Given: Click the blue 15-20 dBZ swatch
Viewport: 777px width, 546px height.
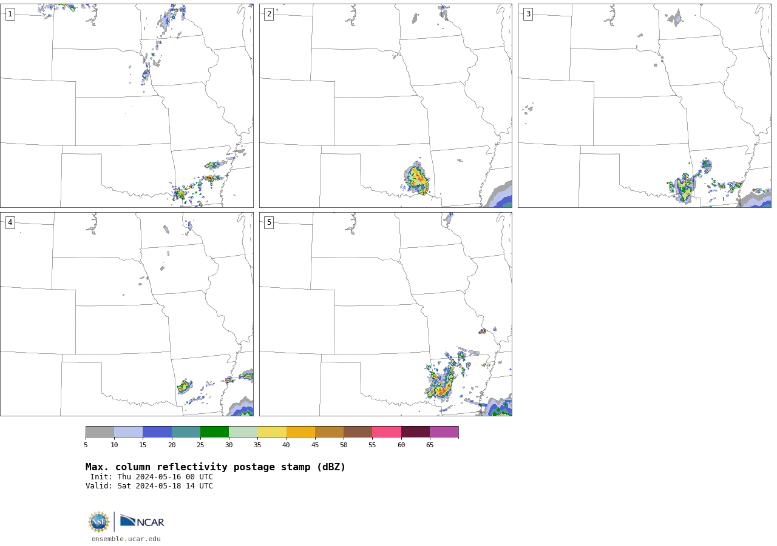Looking at the screenshot, I should [157, 432].
